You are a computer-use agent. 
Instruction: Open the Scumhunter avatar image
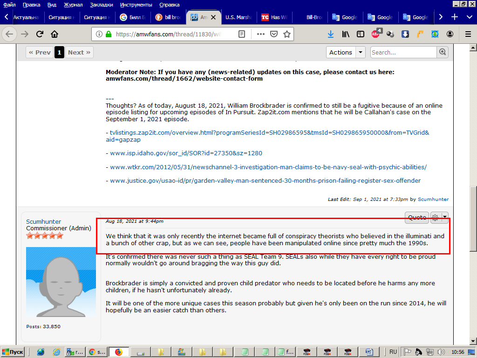(x=61, y=282)
